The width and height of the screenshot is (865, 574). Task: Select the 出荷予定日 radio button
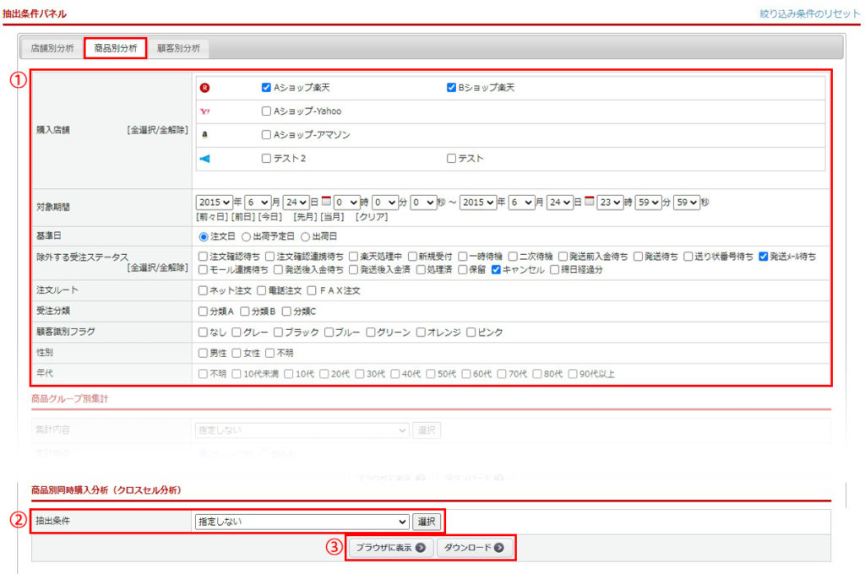[x=247, y=237]
